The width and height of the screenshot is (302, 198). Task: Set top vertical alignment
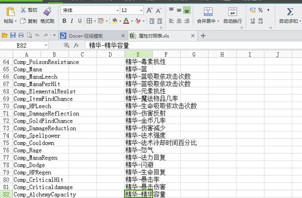click(171, 10)
